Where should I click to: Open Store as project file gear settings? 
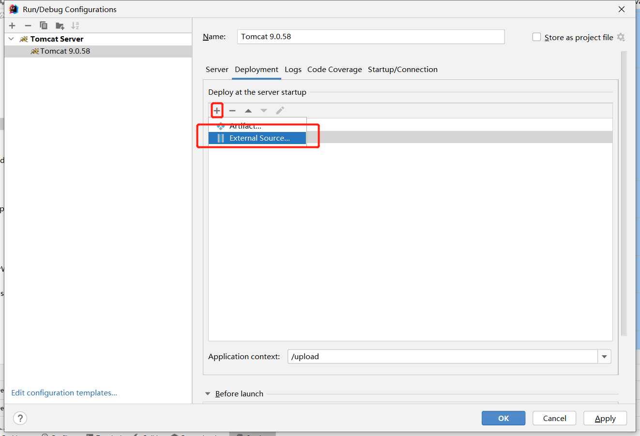(621, 37)
